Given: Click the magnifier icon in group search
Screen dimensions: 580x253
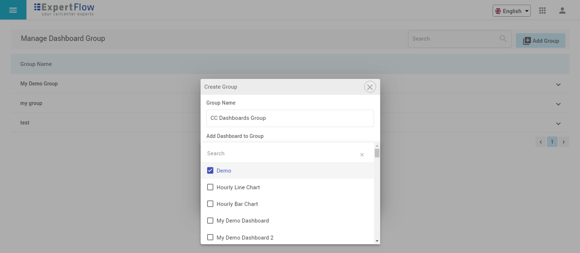Looking at the screenshot, I should coord(503,39).
